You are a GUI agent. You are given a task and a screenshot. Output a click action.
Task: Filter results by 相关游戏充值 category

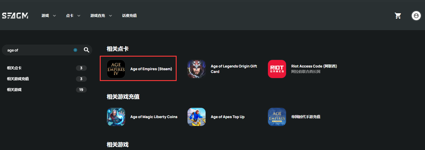[x=47, y=79]
